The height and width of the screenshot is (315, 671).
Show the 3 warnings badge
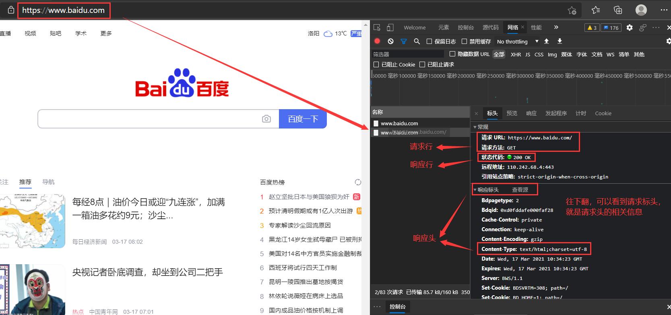[592, 27]
